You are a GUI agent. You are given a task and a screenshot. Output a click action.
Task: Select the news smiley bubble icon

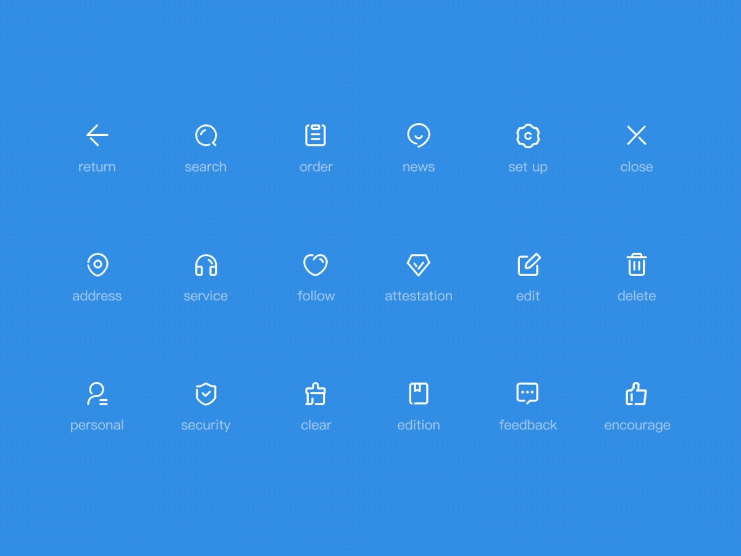[x=419, y=135]
